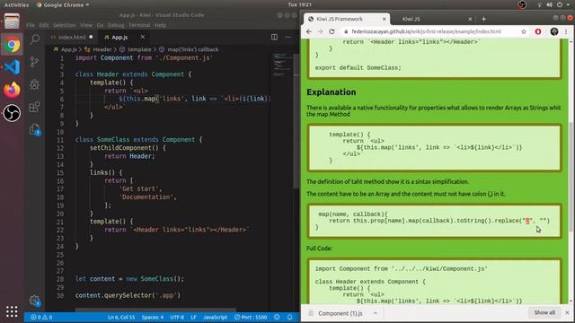Click the Port: 5500 Live Server status
Image resolution: width=575 pixels, height=323 pixels.
[251, 317]
